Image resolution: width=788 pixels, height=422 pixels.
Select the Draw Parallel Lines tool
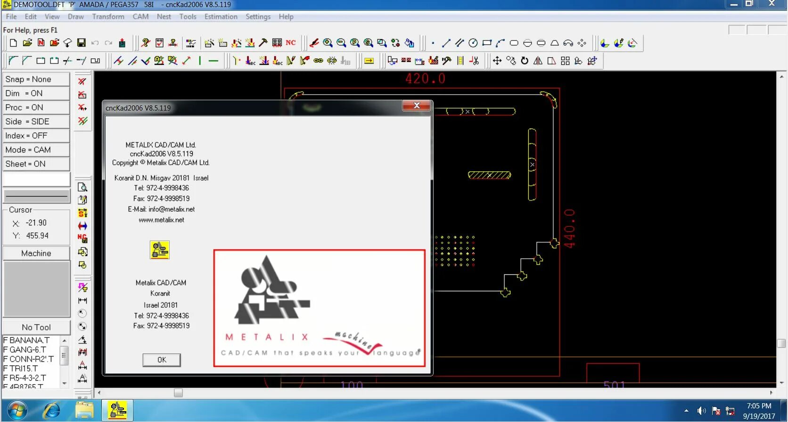click(460, 43)
